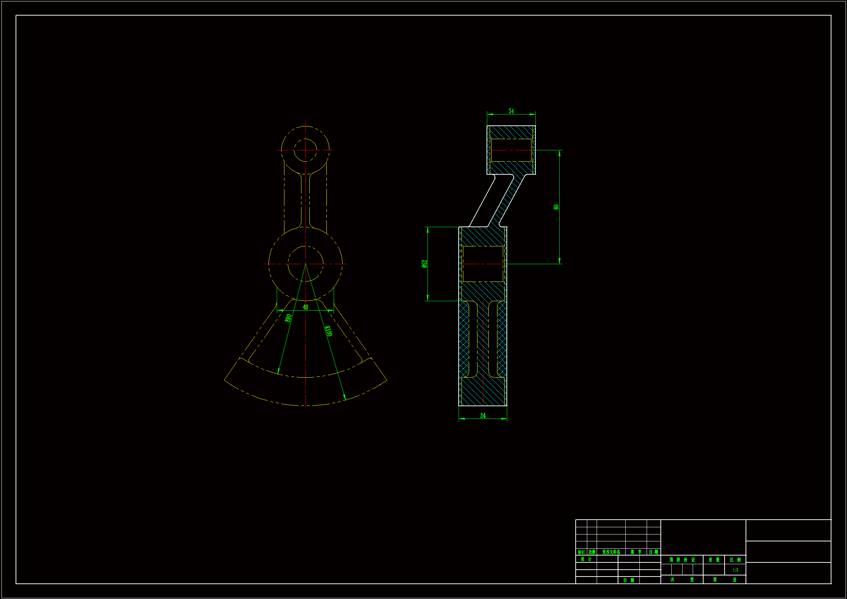Viewport: 847px width, 599px height.
Task: Click the 更改文件名 column header
Action: tap(611, 552)
